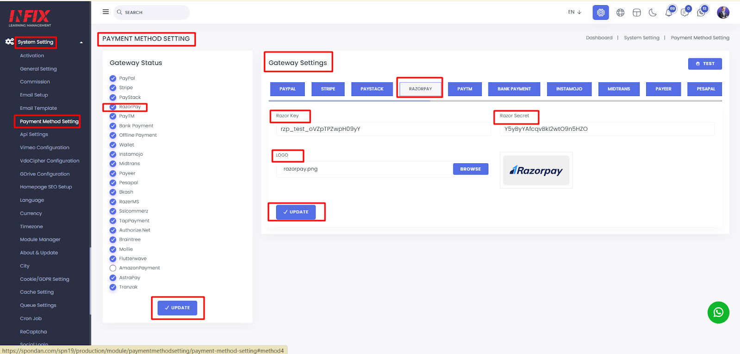This screenshot has height=354, width=740.
Task: Click the header SEARCH box
Action: pyautogui.click(x=151, y=12)
